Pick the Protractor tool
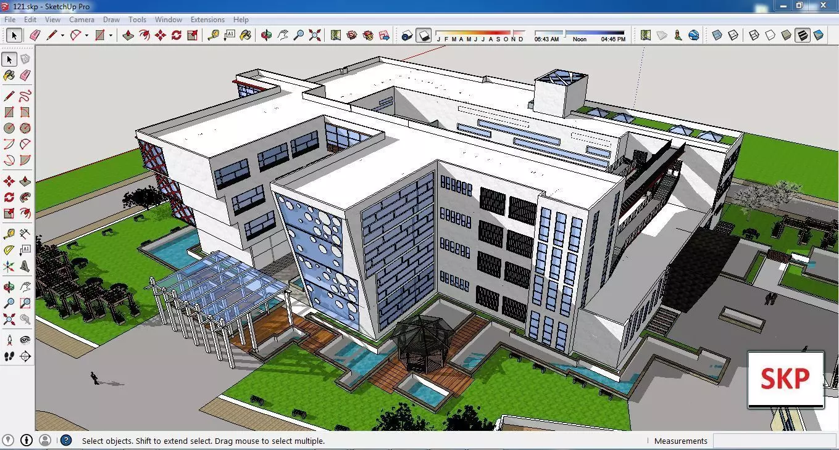This screenshot has width=839, height=450. click(x=9, y=250)
